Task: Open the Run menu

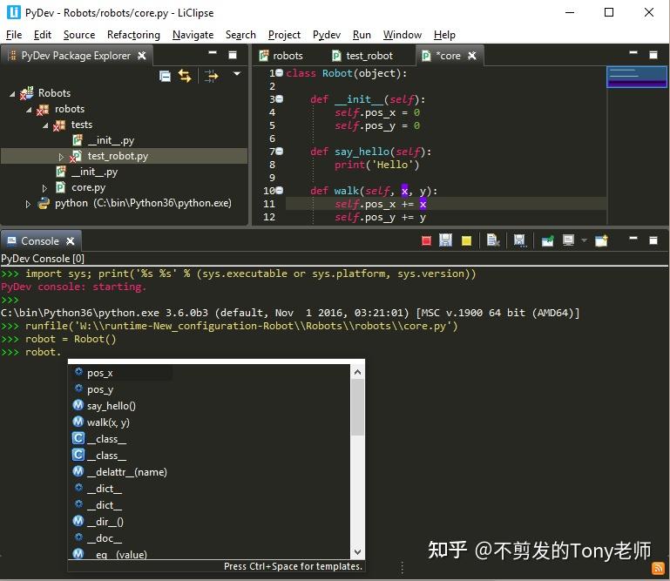Action: point(362,35)
